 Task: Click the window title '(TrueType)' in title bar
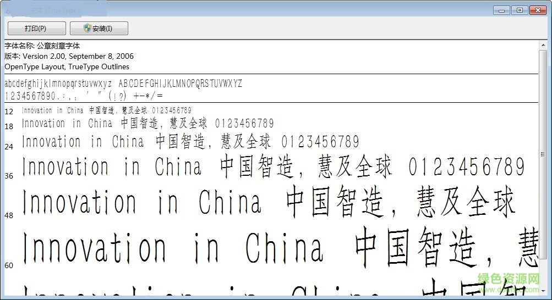63,10
